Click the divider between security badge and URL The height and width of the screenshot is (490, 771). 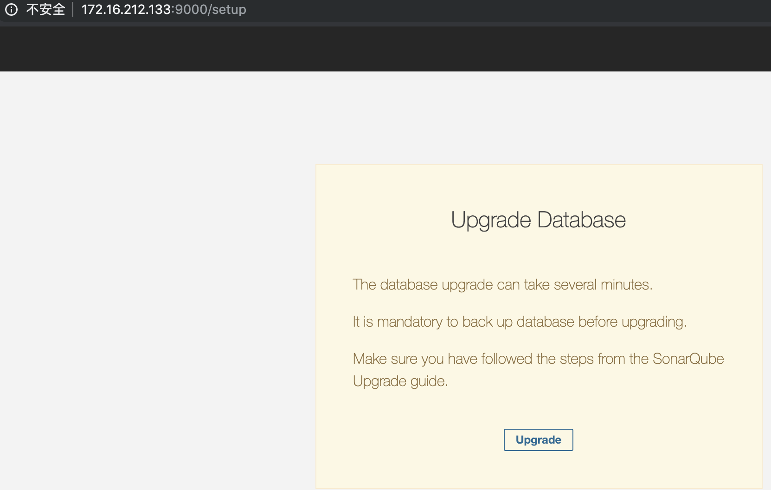73,9
